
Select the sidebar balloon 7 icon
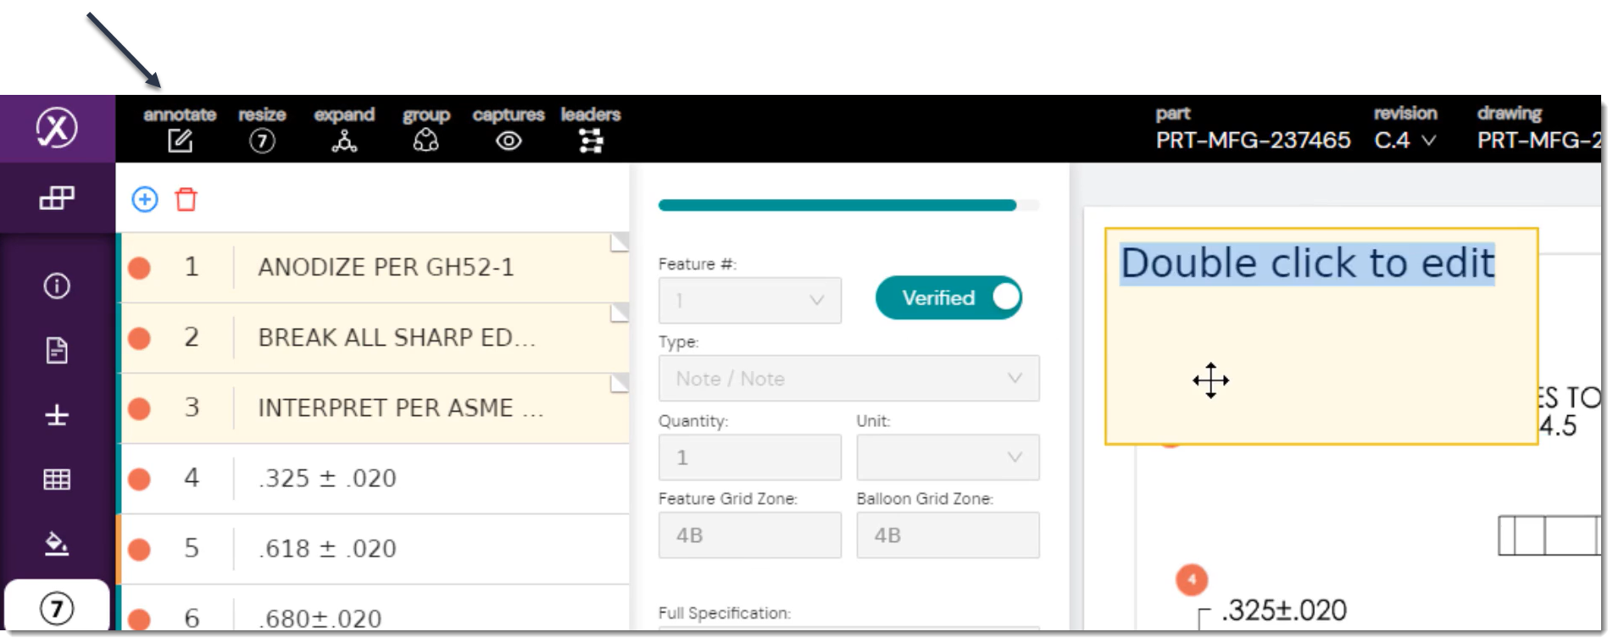(57, 608)
